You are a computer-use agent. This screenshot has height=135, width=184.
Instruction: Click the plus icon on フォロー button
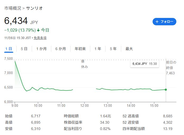click(157, 22)
